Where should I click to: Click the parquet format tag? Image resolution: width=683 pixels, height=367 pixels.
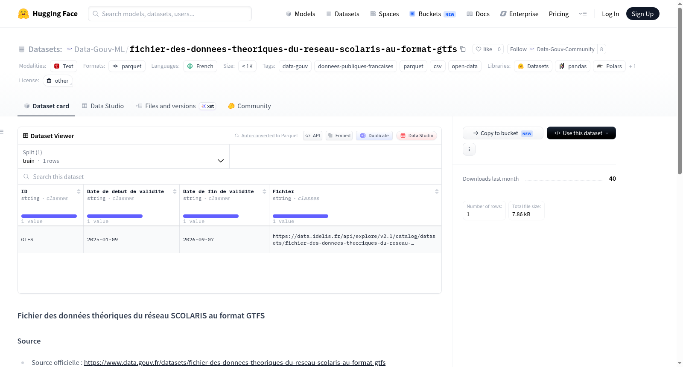(127, 66)
